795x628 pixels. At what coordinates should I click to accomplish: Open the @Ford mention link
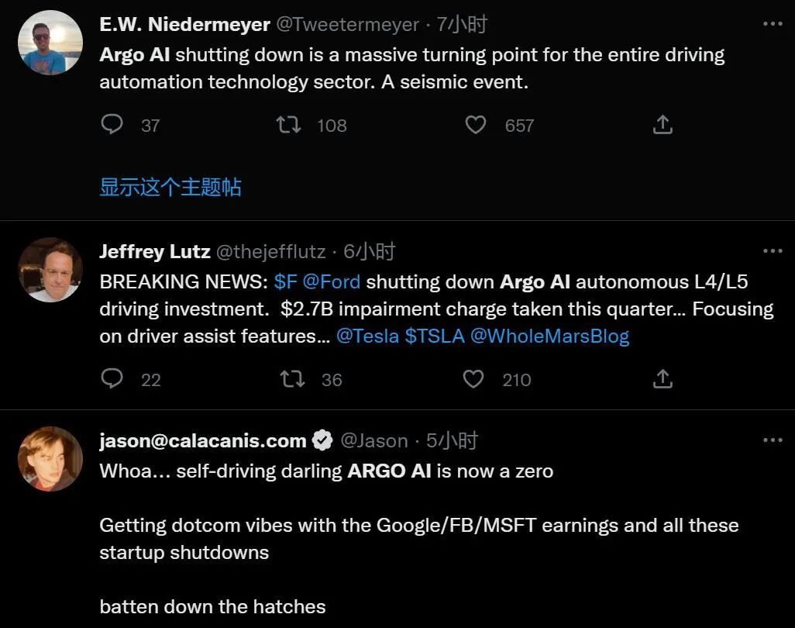332,281
